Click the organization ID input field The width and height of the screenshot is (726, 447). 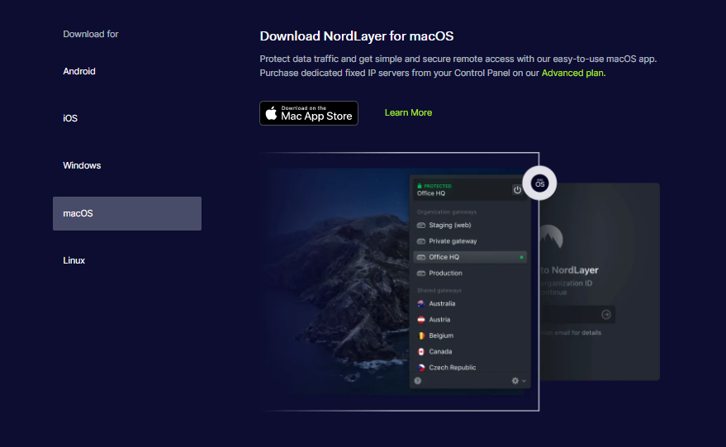577,315
